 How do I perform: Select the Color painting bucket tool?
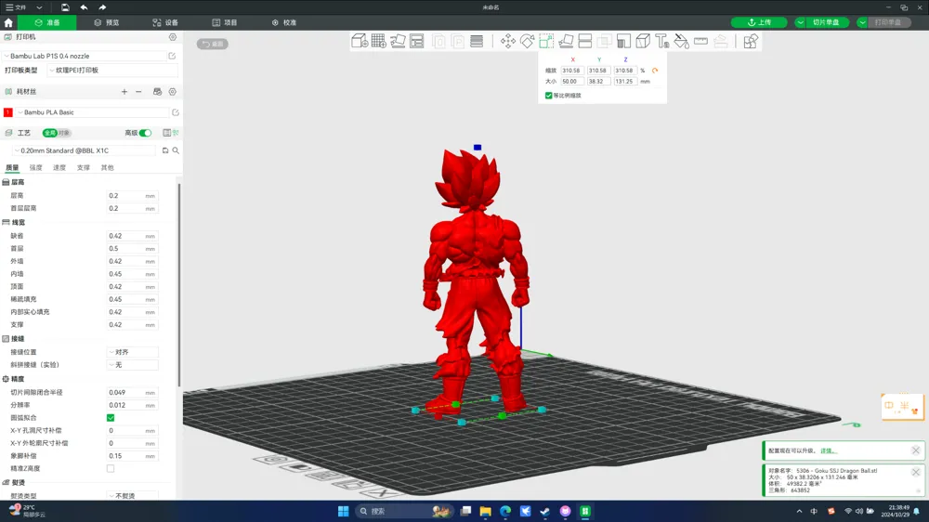[681, 41]
